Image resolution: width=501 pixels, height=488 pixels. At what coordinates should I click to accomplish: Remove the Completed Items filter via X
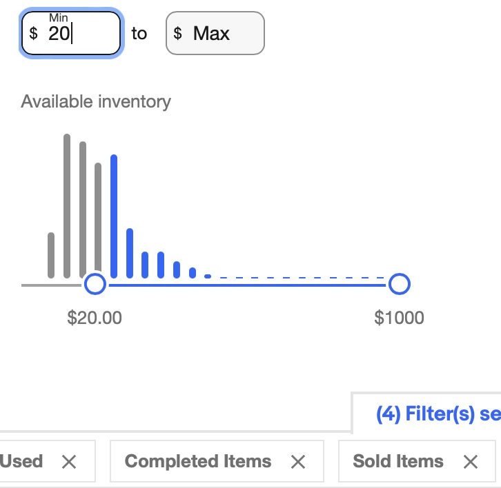coord(298,462)
